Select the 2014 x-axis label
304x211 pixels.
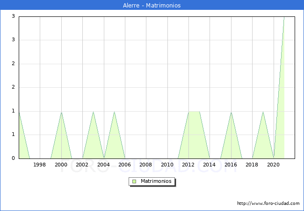coord(210,165)
